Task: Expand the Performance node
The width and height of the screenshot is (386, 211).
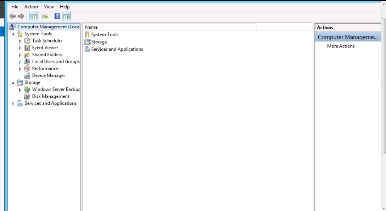Action: tap(20, 69)
